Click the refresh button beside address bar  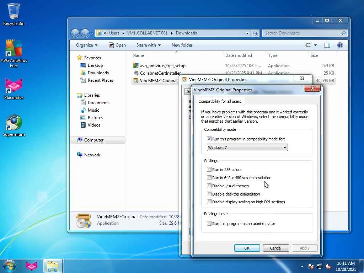[x=255, y=33]
